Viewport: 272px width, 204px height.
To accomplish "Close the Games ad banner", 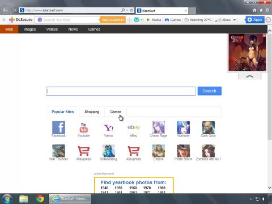I will click(x=264, y=35).
